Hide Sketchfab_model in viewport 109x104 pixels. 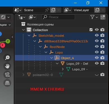pyautogui.click(x=97, y=35)
